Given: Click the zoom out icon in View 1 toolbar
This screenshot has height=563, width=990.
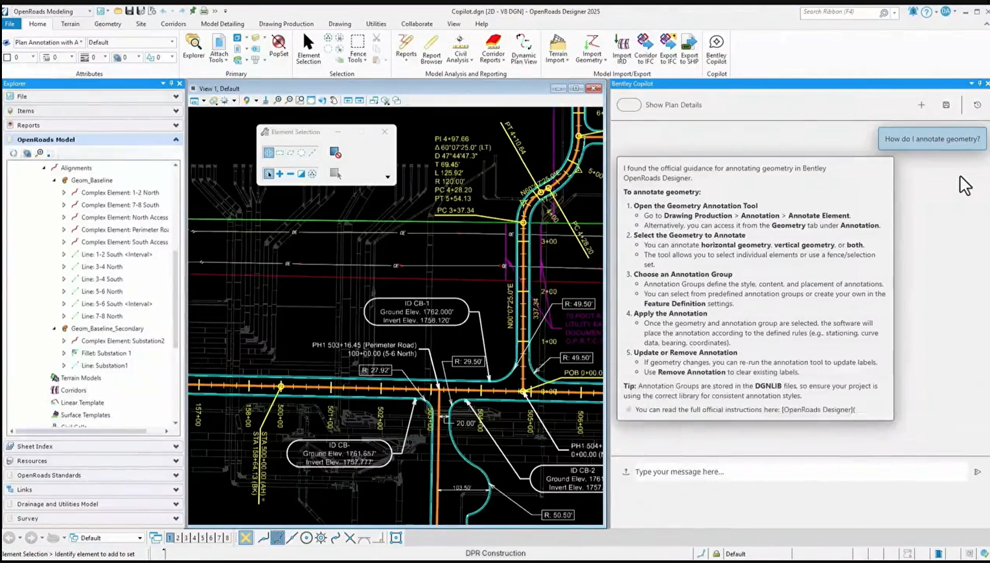Looking at the screenshot, I should (x=288, y=100).
